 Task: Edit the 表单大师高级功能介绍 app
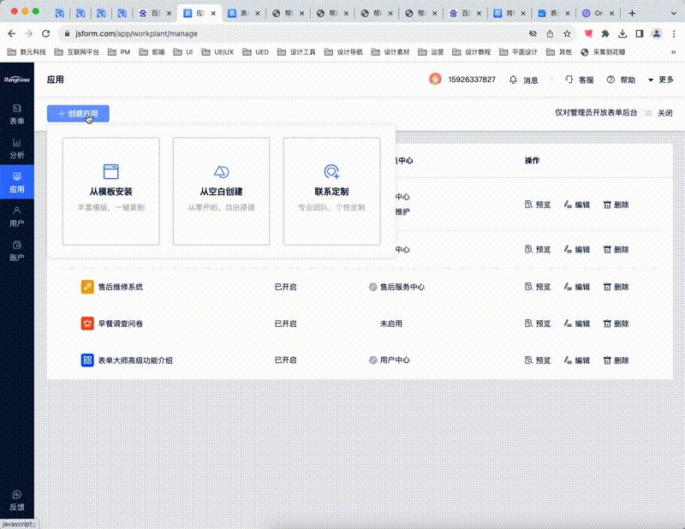(x=577, y=360)
